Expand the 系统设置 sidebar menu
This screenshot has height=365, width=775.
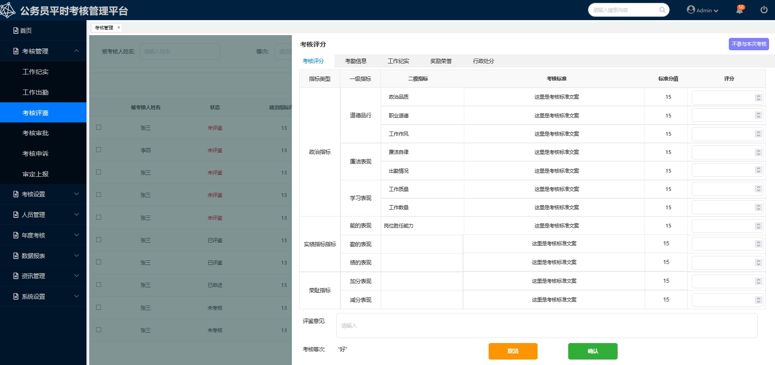coord(76,296)
